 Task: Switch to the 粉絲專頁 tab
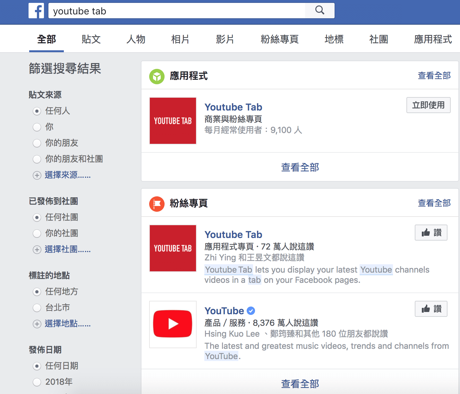279,39
